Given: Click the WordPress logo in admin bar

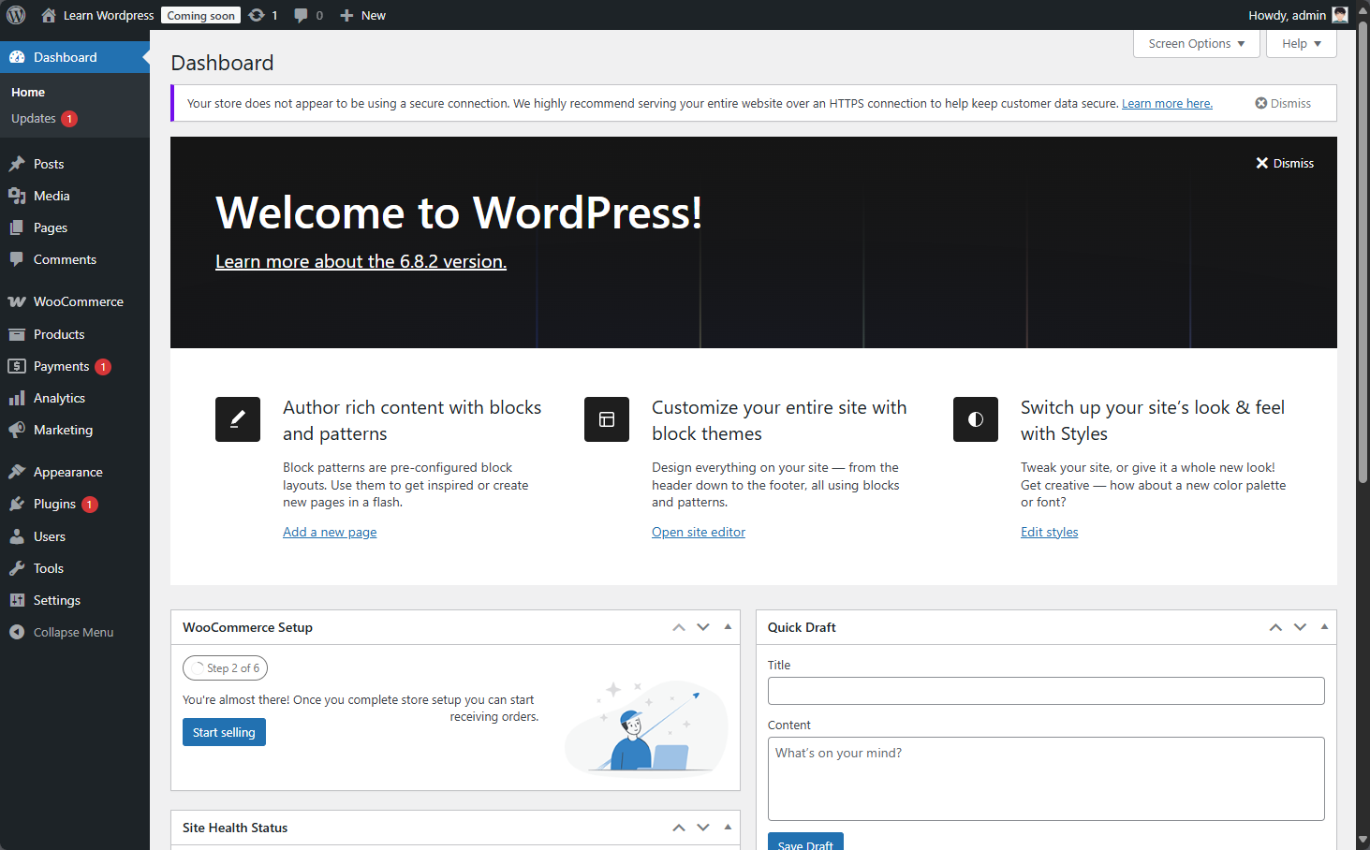Looking at the screenshot, I should pyautogui.click(x=16, y=15).
